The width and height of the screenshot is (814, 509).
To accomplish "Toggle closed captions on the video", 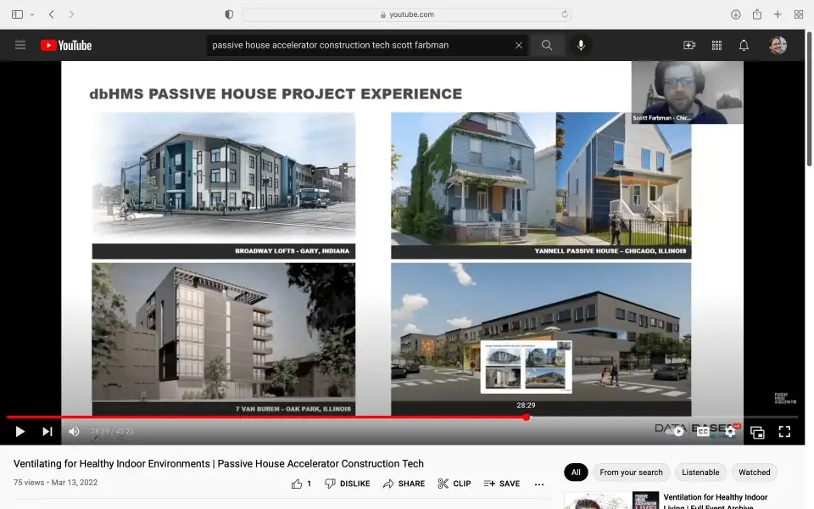I will click(x=703, y=432).
